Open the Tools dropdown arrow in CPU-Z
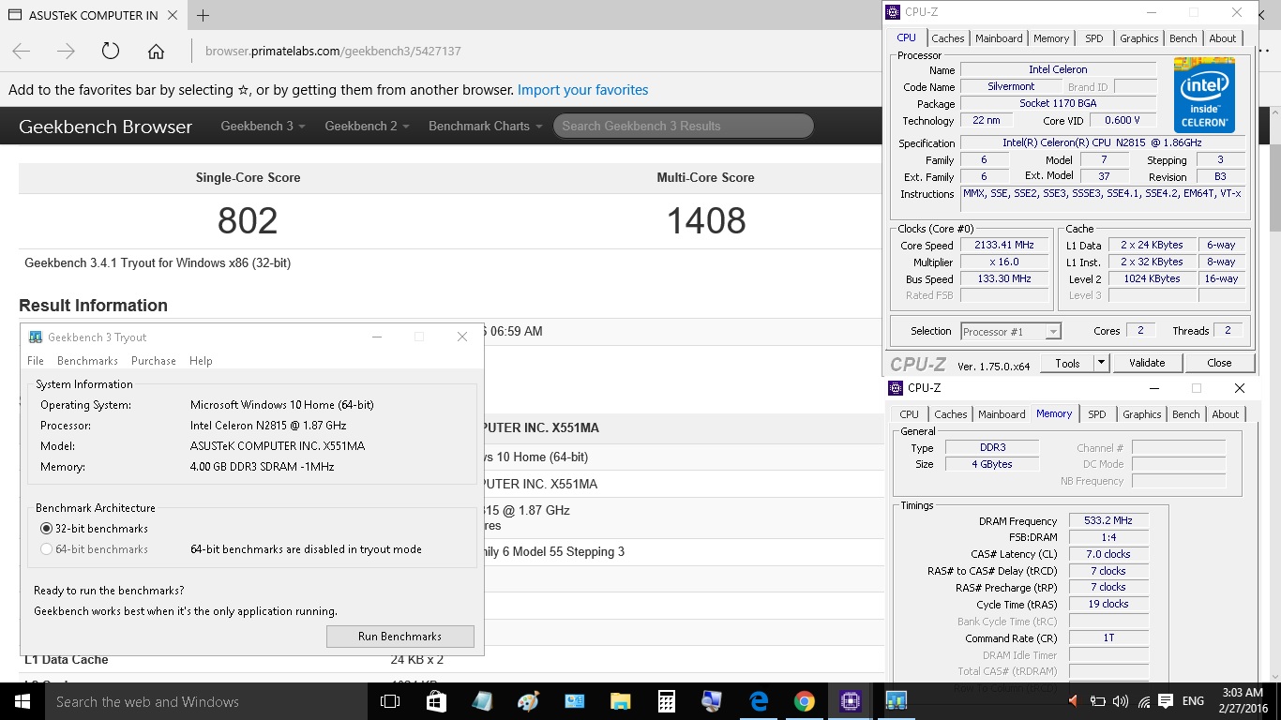The height and width of the screenshot is (720, 1281). (x=1102, y=363)
